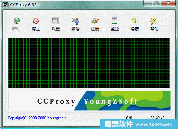Click the CCProxy text on the banner
The height and width of the screenshot is (129, 178).
pyautogui.click(x=56, y=101)
